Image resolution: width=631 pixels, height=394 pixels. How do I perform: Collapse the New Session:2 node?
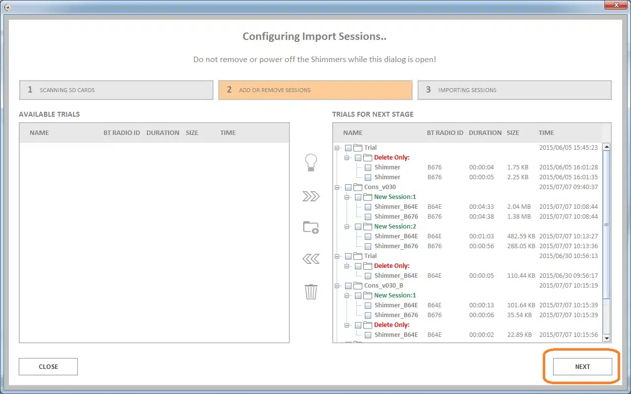pyautogui.click(x=347, y=227)
